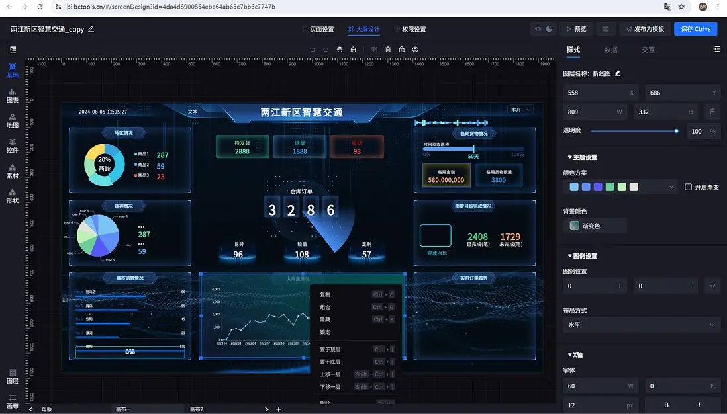Open the 布局方式 水平 dropdown

pyautogui.click(x=641, y=325)
